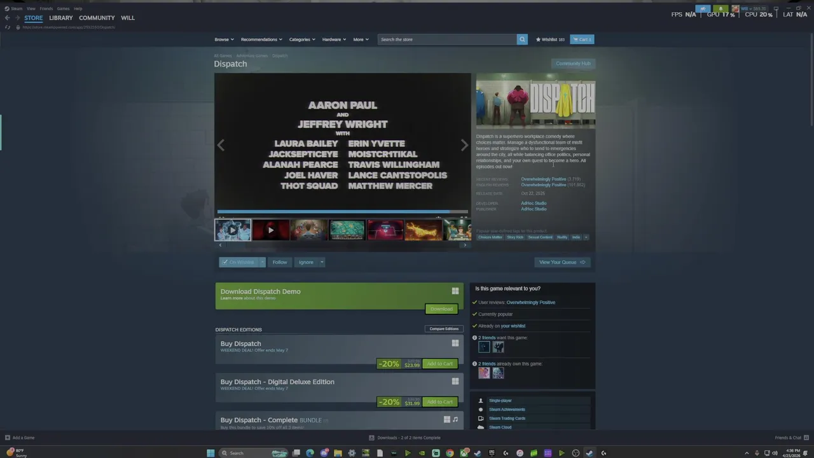Show hidden icons chevron in system tray
814x458 pixels.
747,453
